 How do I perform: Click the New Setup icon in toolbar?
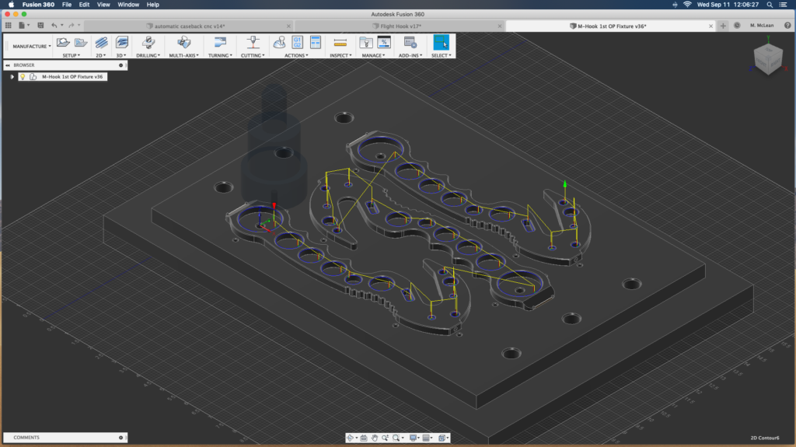[63, 43]
